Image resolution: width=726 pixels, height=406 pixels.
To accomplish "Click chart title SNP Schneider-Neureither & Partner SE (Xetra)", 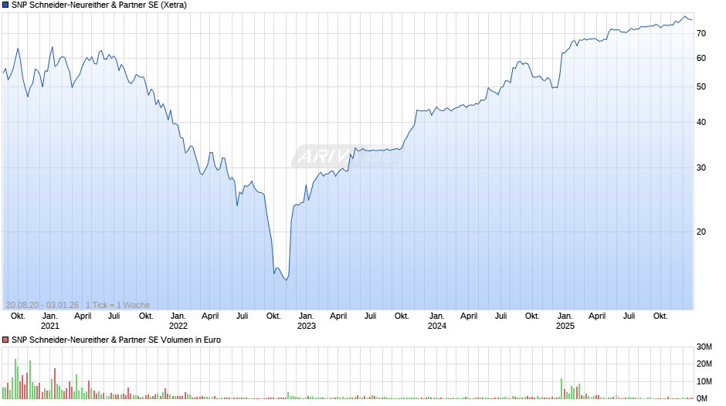I will (99, 5).
